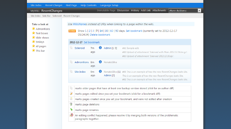Open the WikiNames link in the tip
Screen dimensions: 231x129
80,24
